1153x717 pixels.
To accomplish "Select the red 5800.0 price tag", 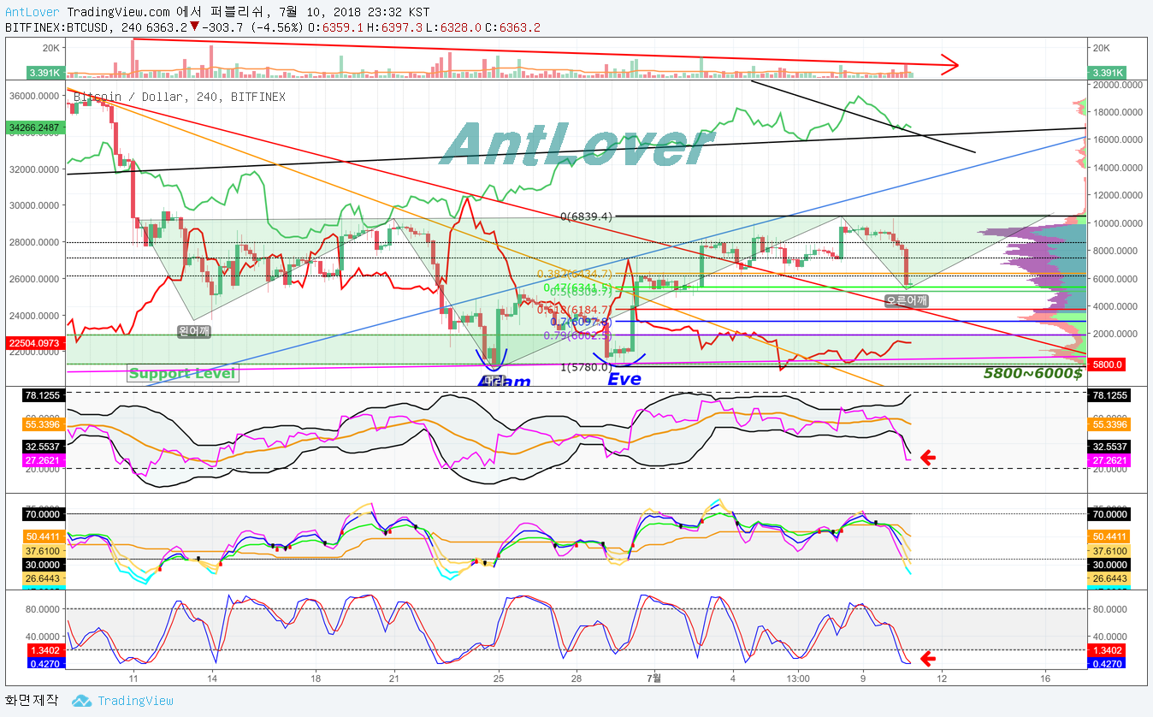I will (x=1108, y=364).
